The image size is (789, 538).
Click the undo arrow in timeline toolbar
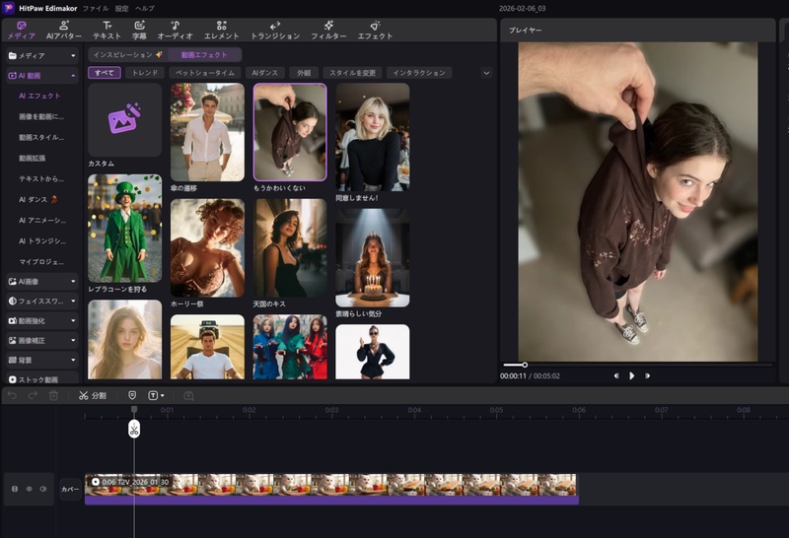[x=13, y=395]
